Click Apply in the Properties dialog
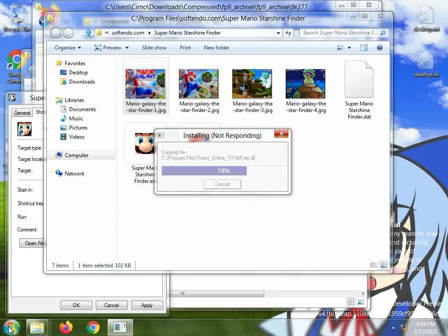Image resolution: width=448 pixels, height=336 pixels. click(147, 305)
